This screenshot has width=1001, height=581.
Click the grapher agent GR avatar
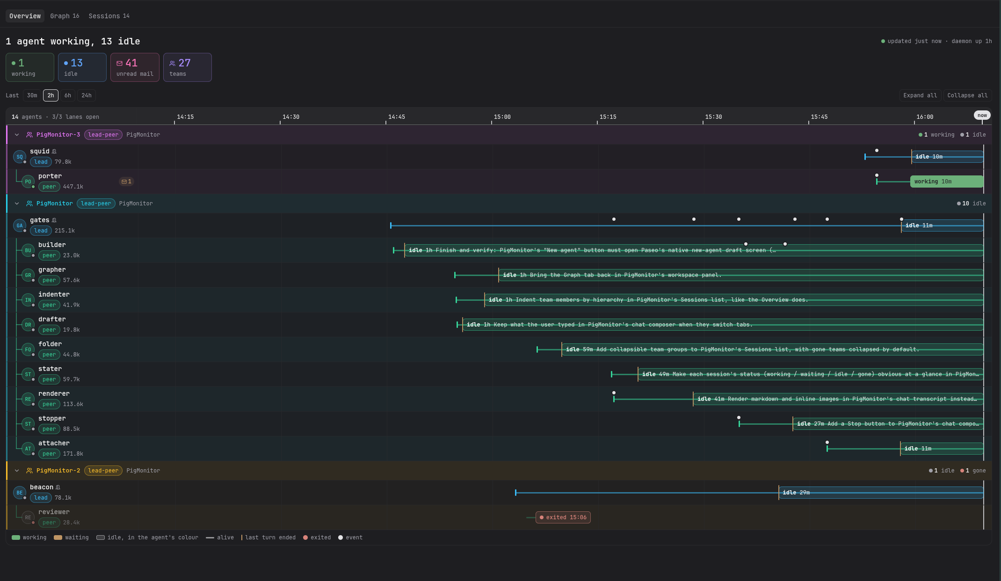pyautogui.click(x=28, y=275)
